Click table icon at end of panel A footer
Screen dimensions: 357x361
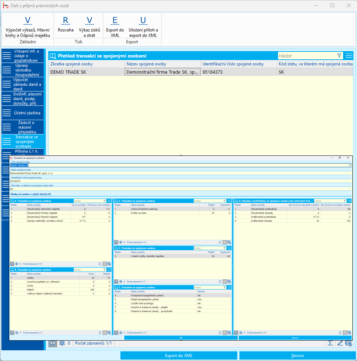[x=109, y=264]
